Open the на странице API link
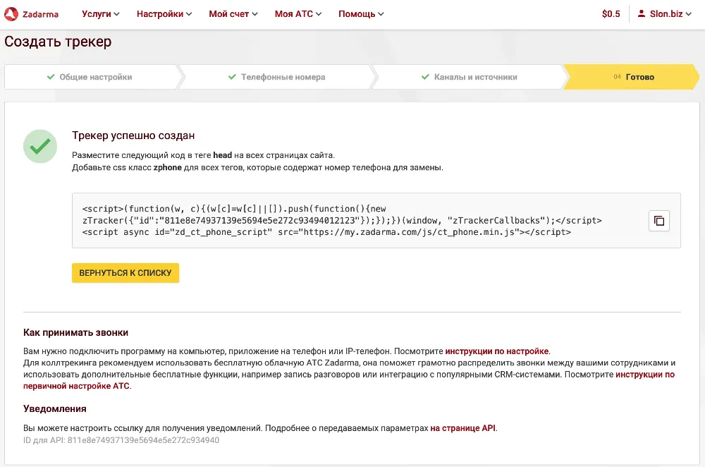This screenshot has height=467, width=705. pyautogui.click(x=462, y=428)
